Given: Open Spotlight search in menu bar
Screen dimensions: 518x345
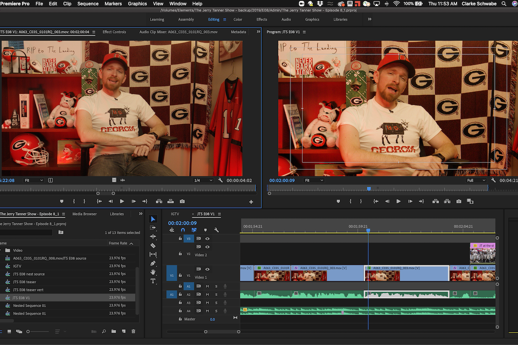Looking at the screenshot, I should (505, 3).
